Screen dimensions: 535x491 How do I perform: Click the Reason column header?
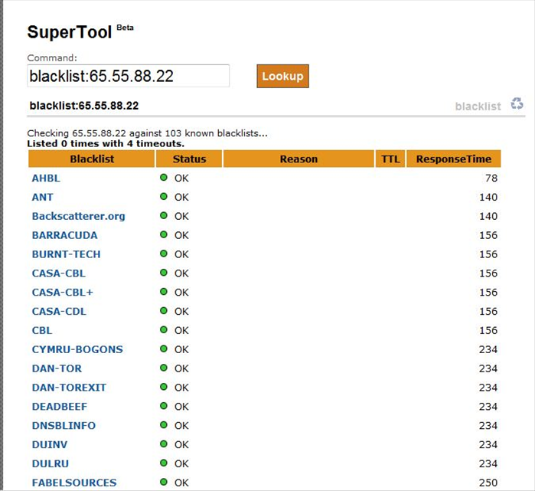298,159
